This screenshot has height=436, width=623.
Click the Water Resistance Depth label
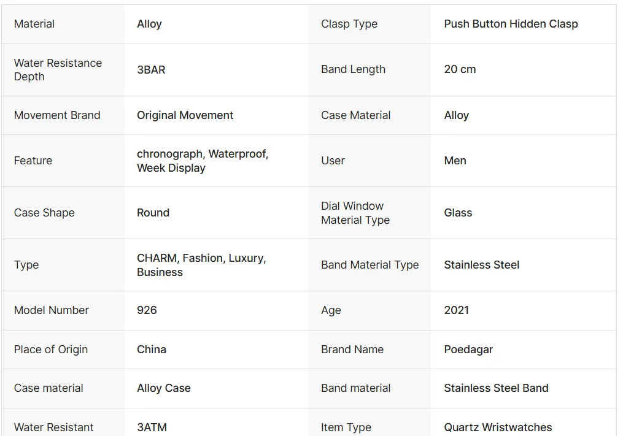58,70
